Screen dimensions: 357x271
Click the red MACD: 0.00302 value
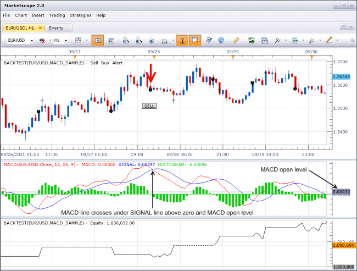(x=98, y=164)
